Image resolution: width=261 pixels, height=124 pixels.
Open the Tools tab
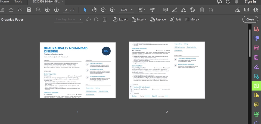point(18,2)
